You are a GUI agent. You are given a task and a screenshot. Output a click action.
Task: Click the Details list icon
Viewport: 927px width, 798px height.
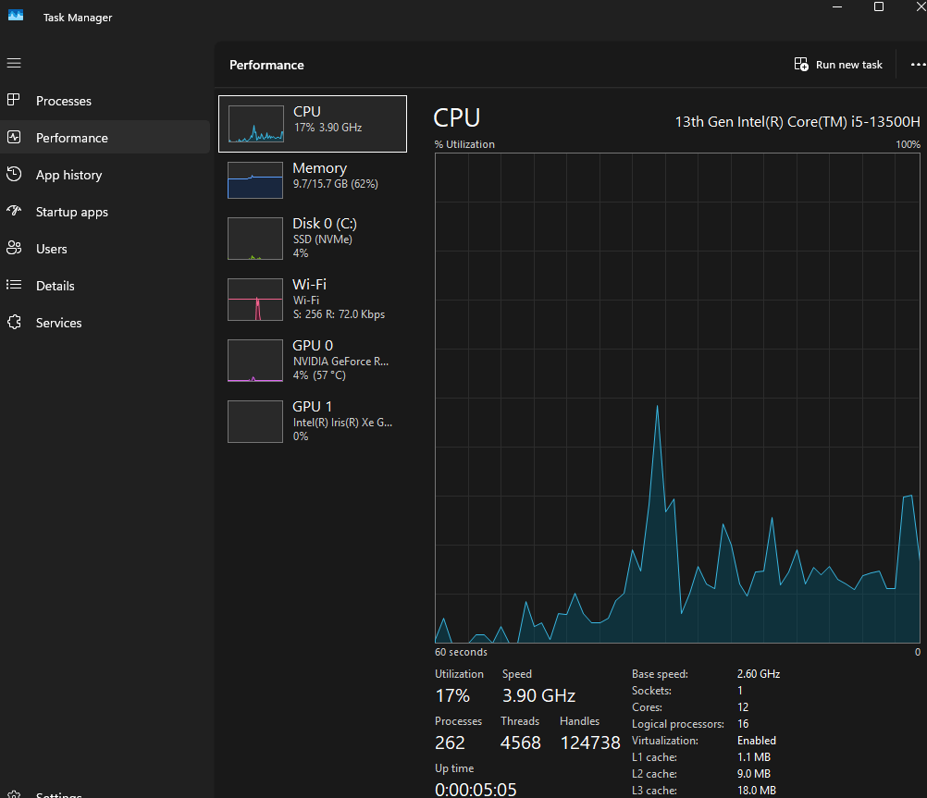point(14,286)
